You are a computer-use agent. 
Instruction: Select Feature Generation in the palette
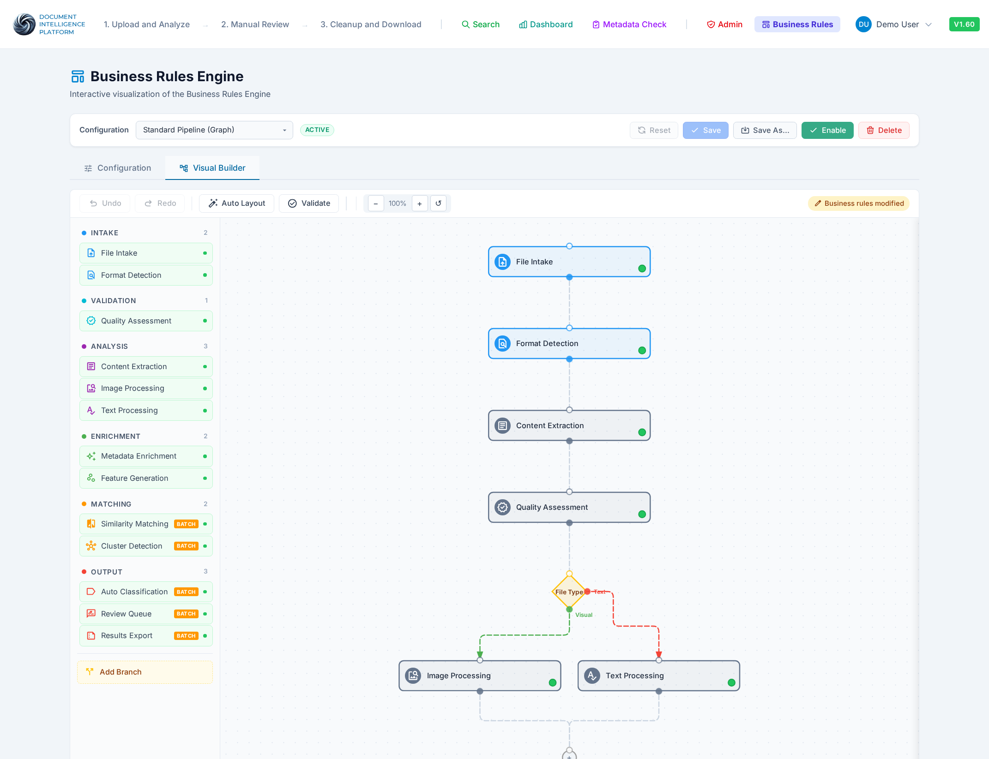[146, 478]
